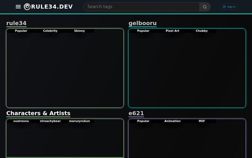Select Popular tab in gelbooru panel
Screen dimensions: 252x158
click(143, 31)
